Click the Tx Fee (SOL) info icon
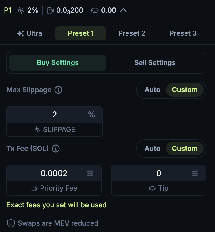 point(56,149)
